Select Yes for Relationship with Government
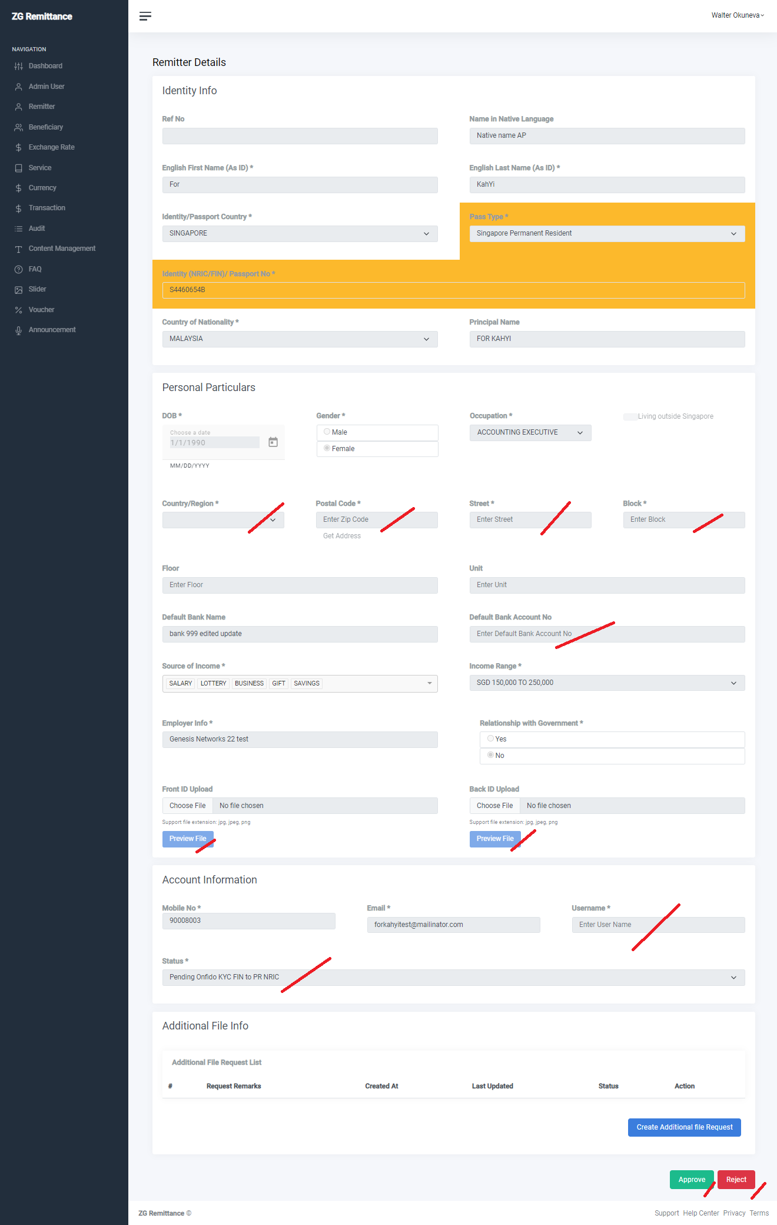This screenshot has width=777, height=1225. click(x=490, y=739)
